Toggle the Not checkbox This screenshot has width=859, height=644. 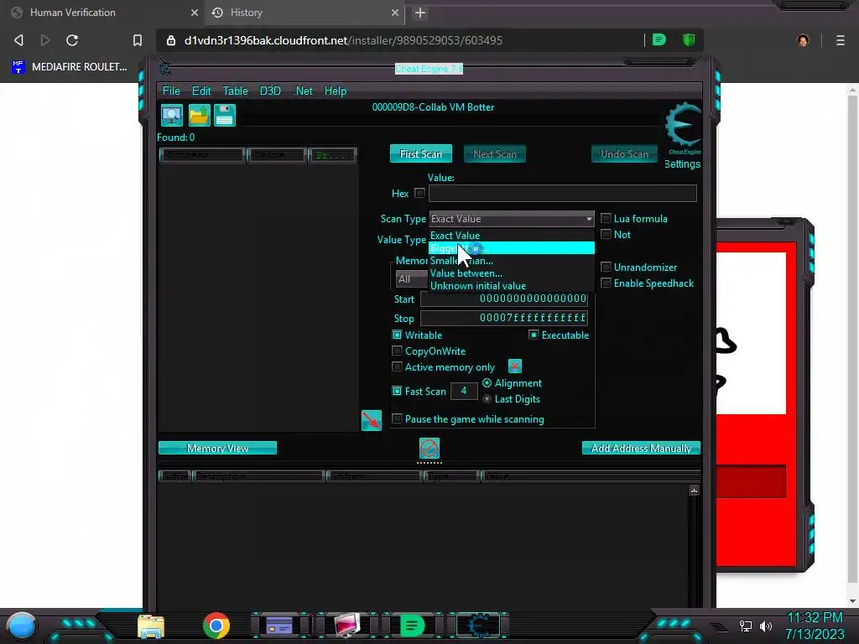[606, 235]
